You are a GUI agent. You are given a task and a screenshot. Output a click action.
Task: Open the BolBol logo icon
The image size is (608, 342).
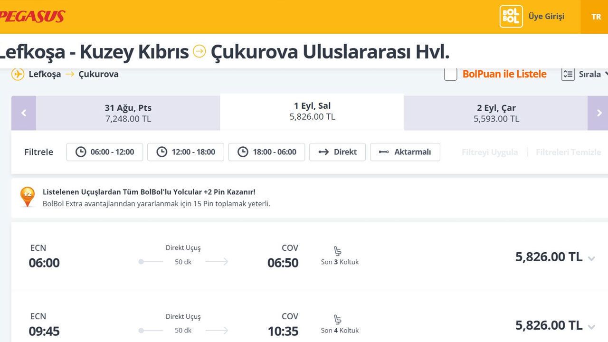(511, 17)
